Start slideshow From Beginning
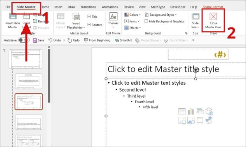Screen dimensions: 246x147 pyautogui.click(x=97, y=40)
